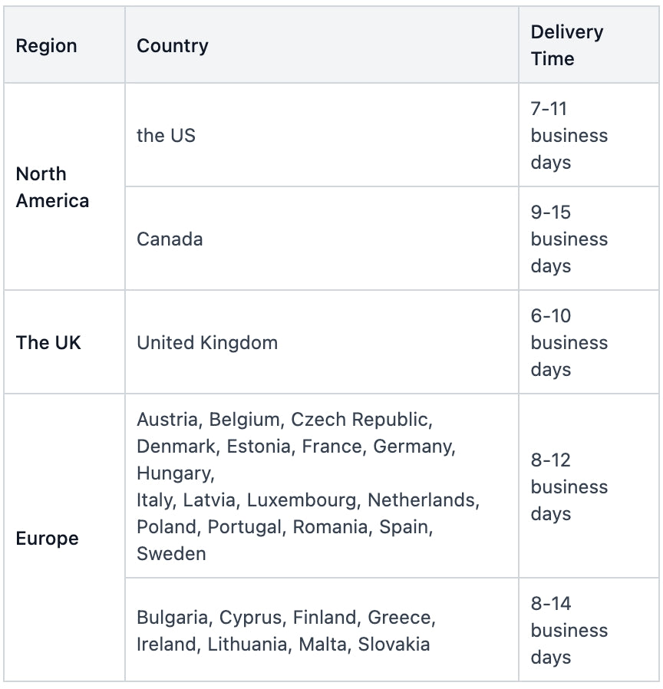
Task: Click the Region column header
Action: pyautogui.click(x=47, y=46)
